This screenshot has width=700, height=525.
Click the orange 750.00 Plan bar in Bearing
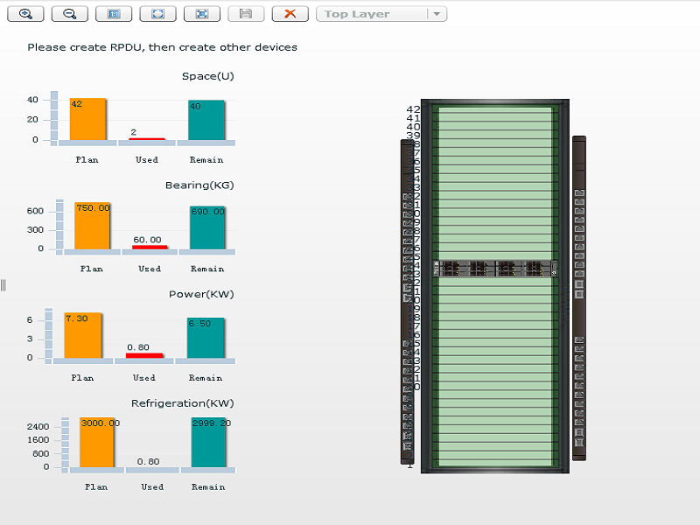click(92, 226)
